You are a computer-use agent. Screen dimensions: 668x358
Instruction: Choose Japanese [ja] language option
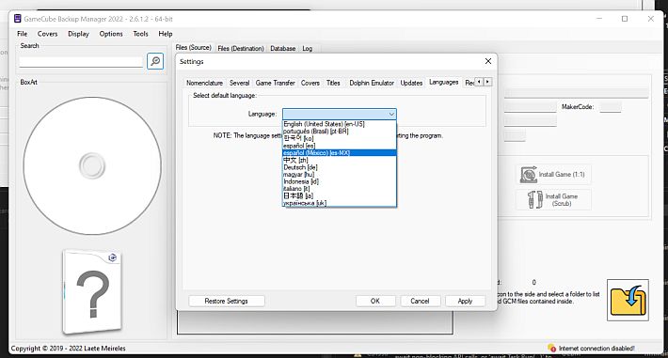tap(339, 195)
